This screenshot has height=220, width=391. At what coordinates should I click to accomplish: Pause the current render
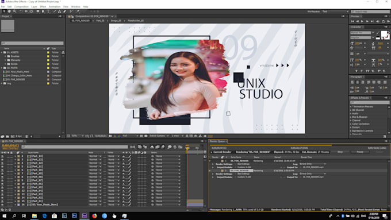click(360, 152)
